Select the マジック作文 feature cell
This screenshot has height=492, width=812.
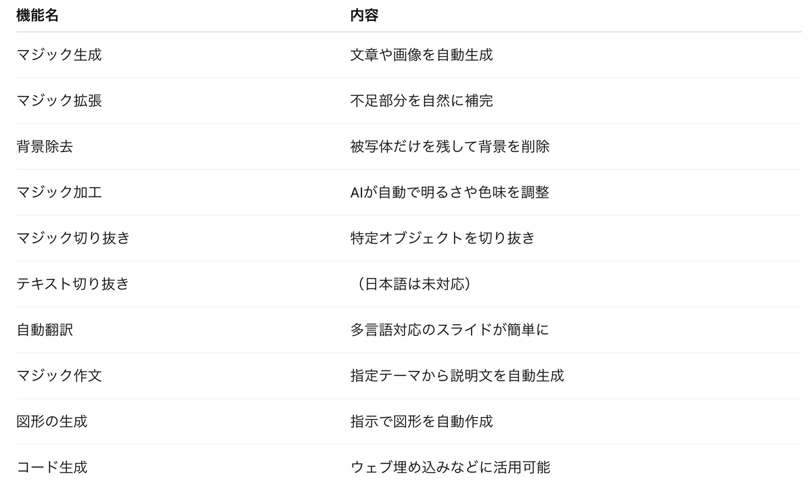click(x=59, y=376)
